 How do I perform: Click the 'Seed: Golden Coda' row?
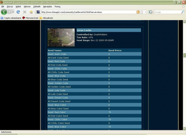pos(94,83)
